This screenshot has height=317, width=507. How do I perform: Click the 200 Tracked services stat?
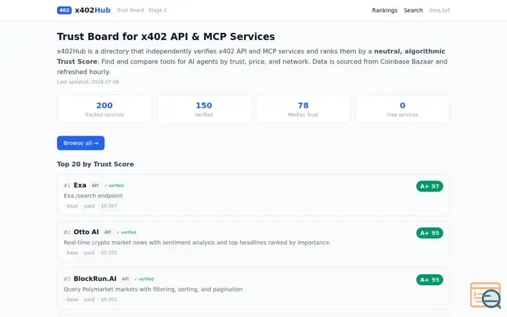(x=104, y=109)
